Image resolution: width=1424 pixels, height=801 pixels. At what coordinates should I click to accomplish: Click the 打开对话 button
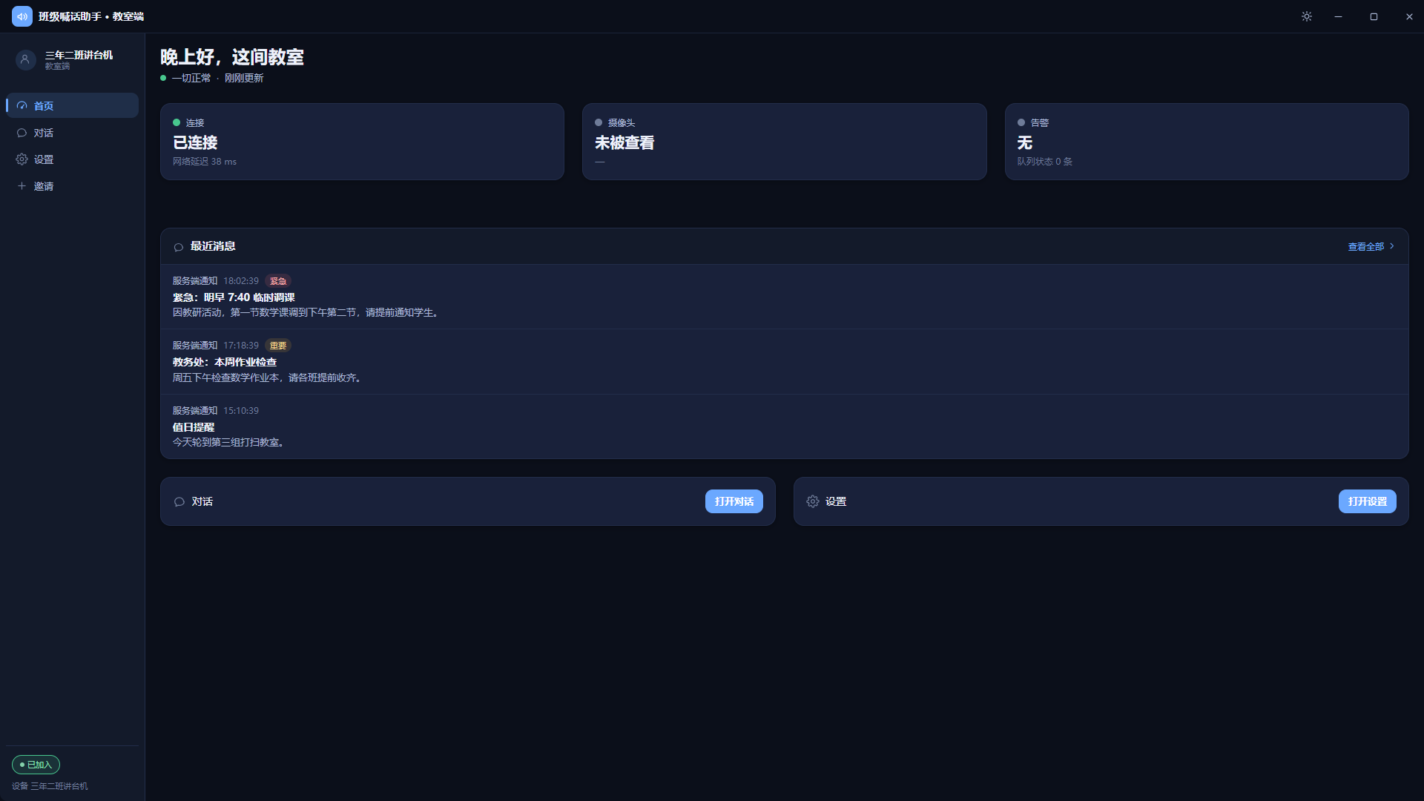[734, 502]
